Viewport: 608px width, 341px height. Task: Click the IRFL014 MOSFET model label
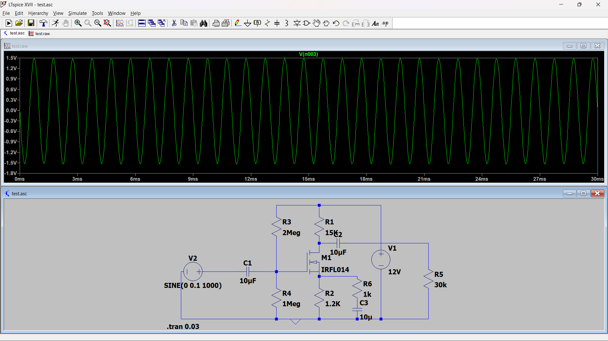click(335, 270)
